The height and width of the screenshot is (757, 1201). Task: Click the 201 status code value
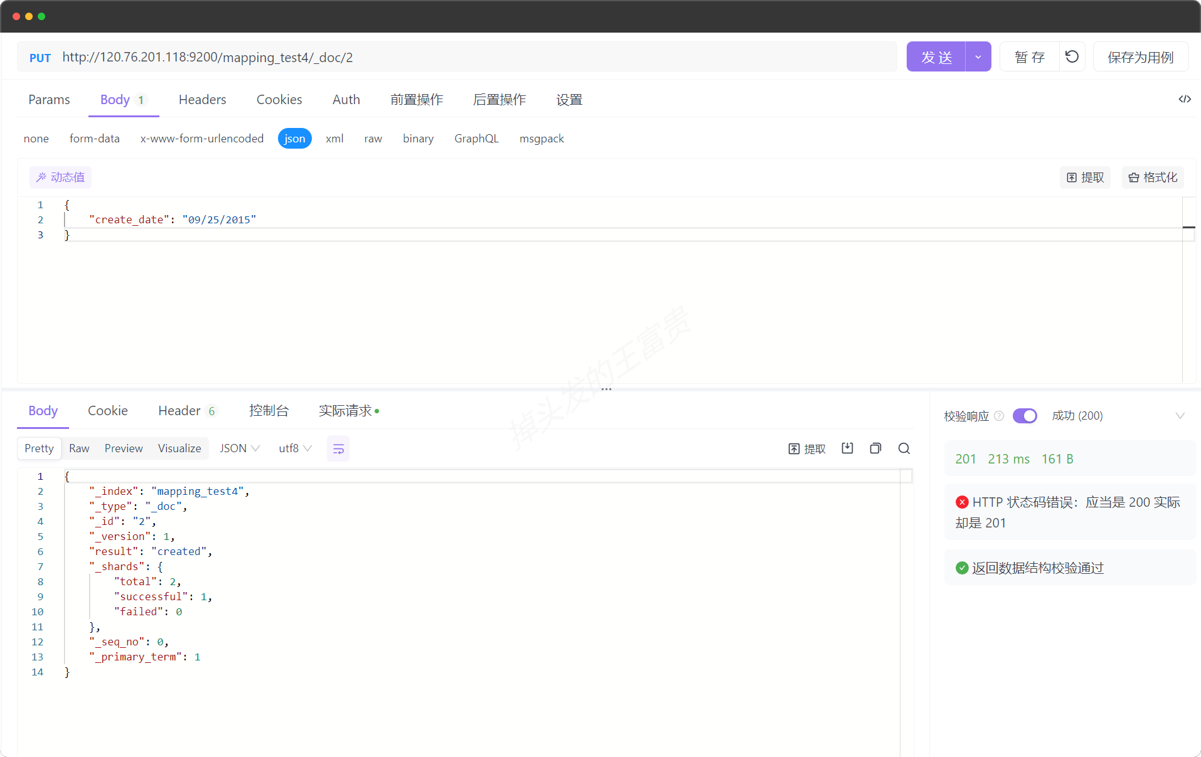point(966,459)
